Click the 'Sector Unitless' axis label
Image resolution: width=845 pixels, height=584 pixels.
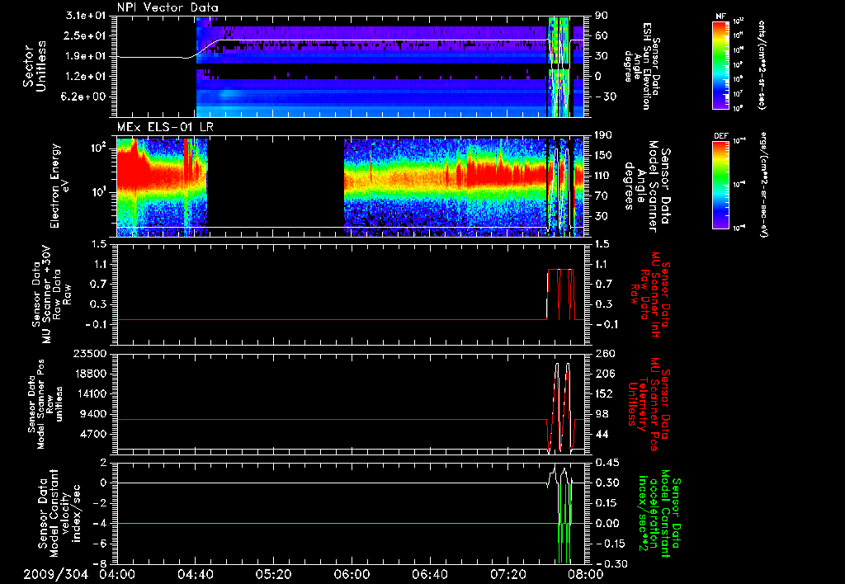pos(35,66)
